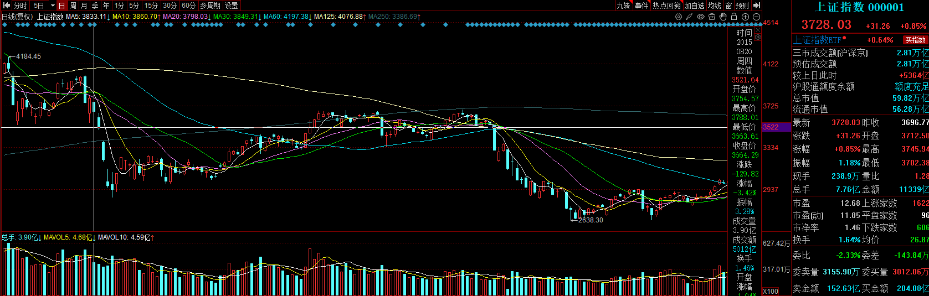Open the 上证指数ETF link
929x296 pixels.
point(817,40)
